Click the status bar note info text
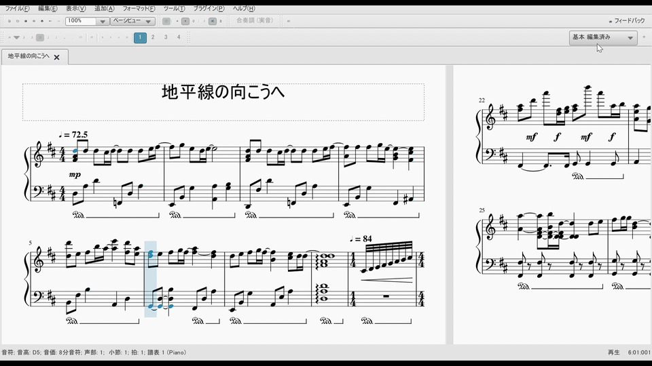This screenshot has height=366, width=652. tap(94, 352)
